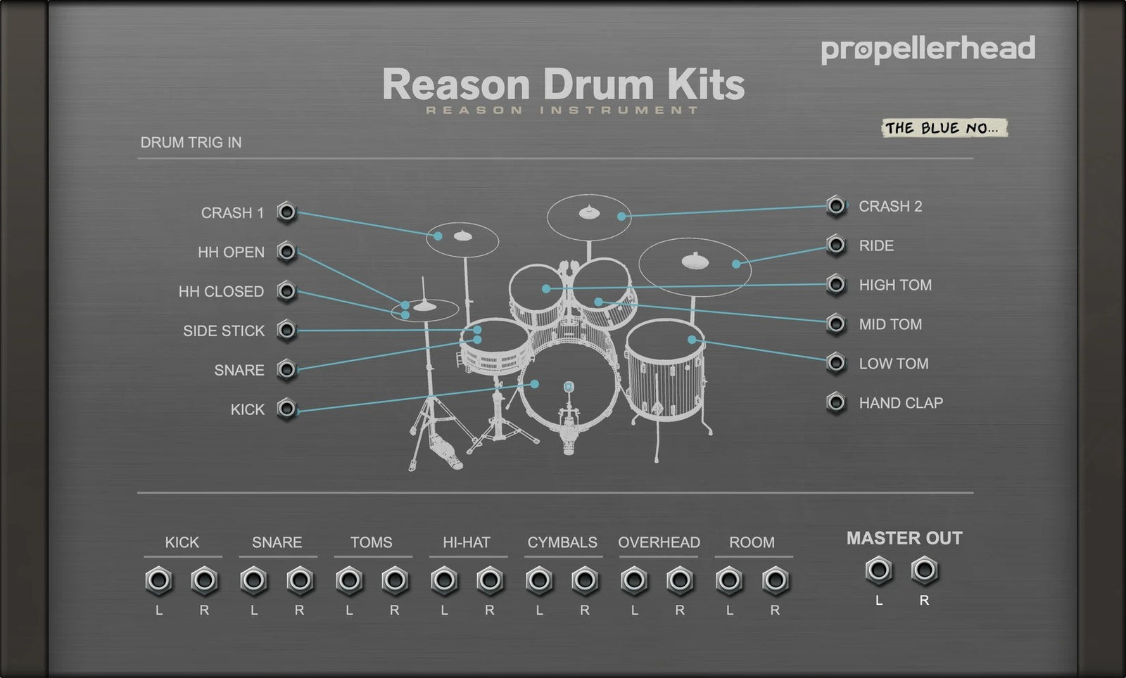The height and width of the screenshot is (678, 1126).
Task: Click the propellerhead logo
Action: click(x=928, y=49)
